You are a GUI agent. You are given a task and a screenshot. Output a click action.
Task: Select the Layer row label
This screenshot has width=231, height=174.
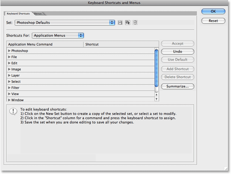coord(15,75)
